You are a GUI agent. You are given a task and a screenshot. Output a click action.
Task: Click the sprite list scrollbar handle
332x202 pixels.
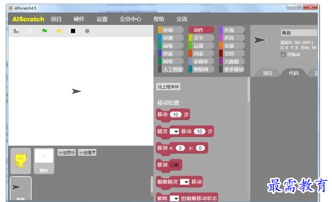152,184
